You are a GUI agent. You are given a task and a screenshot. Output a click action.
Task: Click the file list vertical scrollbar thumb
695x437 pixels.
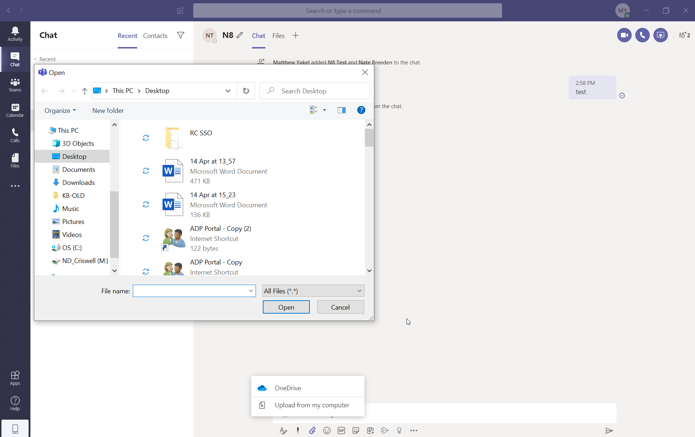[x=369, y=137]
